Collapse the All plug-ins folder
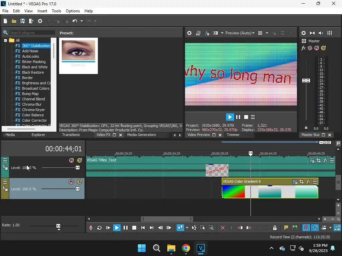The width and height of the screenshot is (342, 256). click(5, 40)
